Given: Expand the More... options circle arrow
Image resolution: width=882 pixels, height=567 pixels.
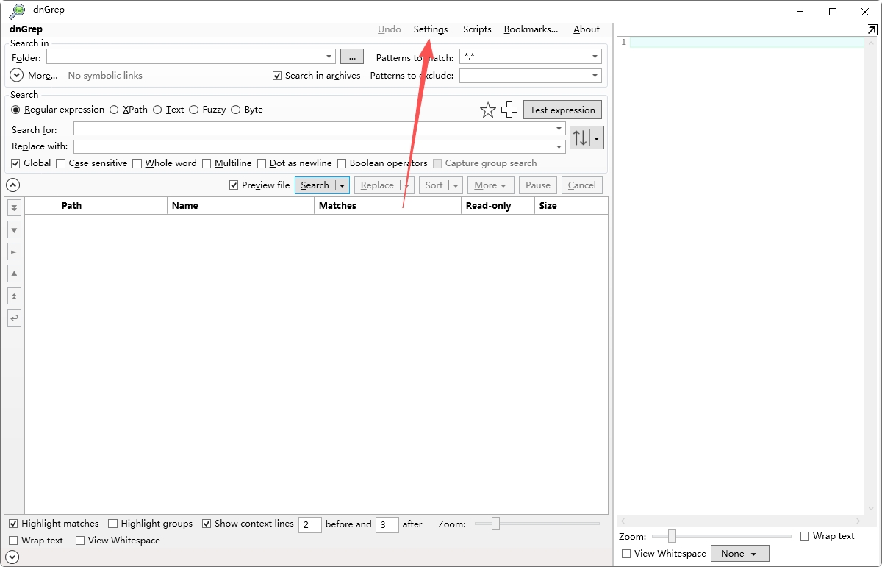Looking at the screenshot, I should (17, 75).
